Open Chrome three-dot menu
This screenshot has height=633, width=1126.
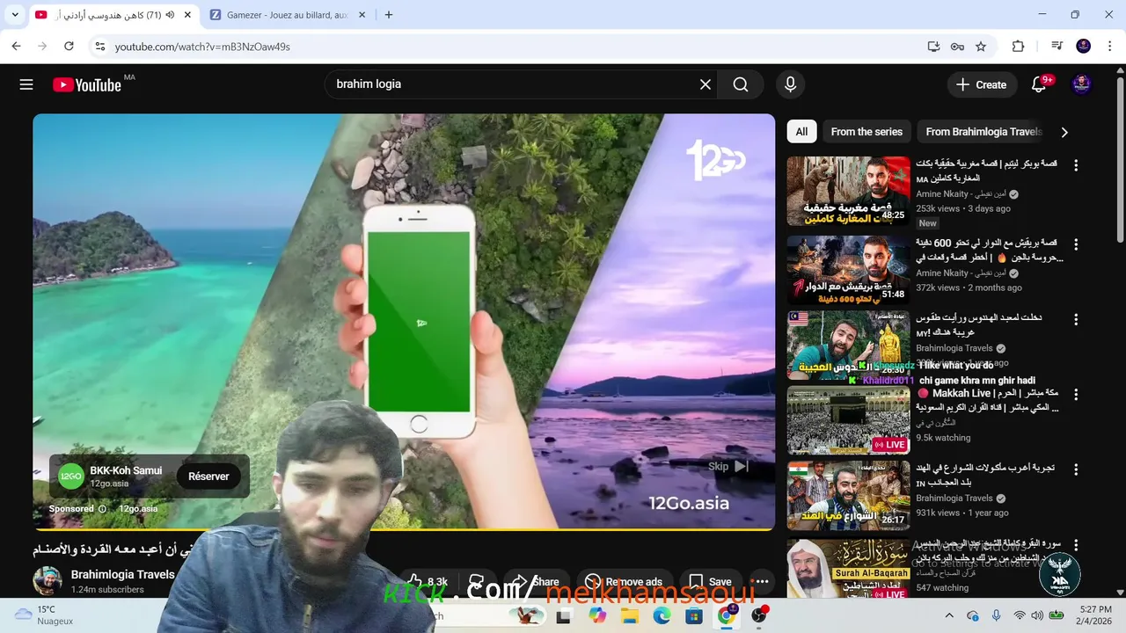click(1110, 47)
